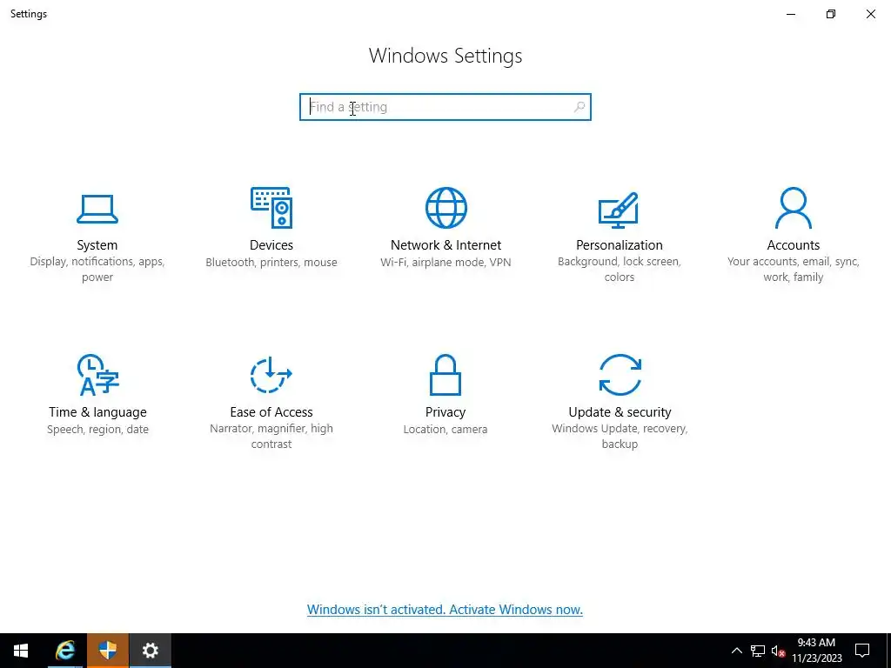Click the Ease of Access label
The image size is (891, 668).
point(271,411)
